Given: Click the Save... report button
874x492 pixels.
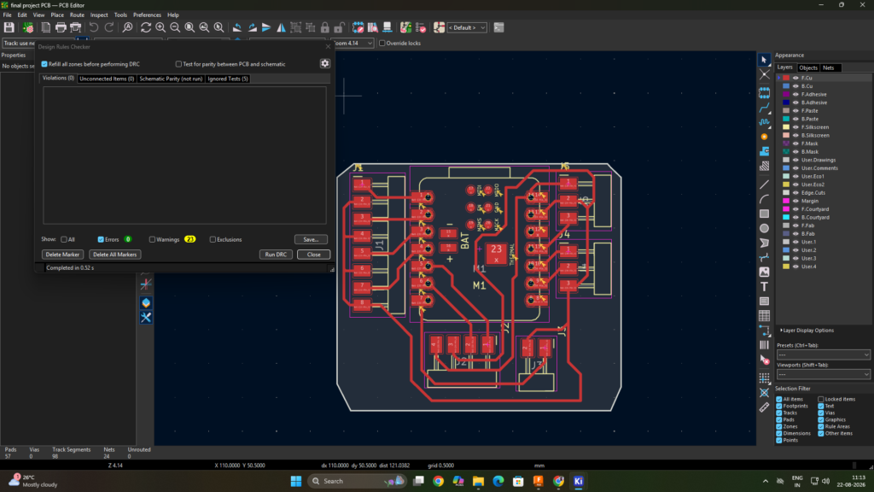Looking at the screenshot, I should 311,239.
